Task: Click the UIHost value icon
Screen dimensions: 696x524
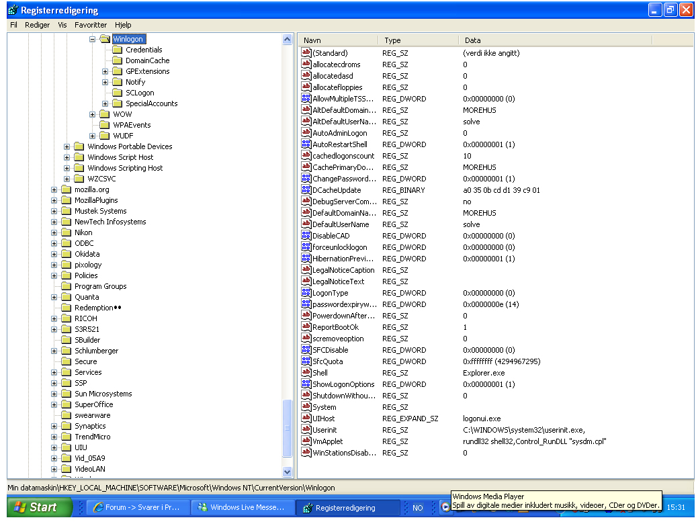Action: pyautogui.click(x=306, y=418)
